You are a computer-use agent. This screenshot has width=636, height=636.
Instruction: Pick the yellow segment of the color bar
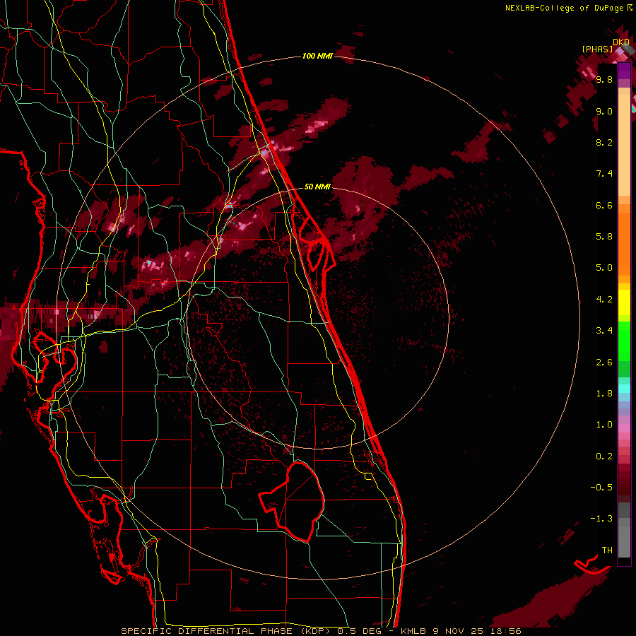624,302
